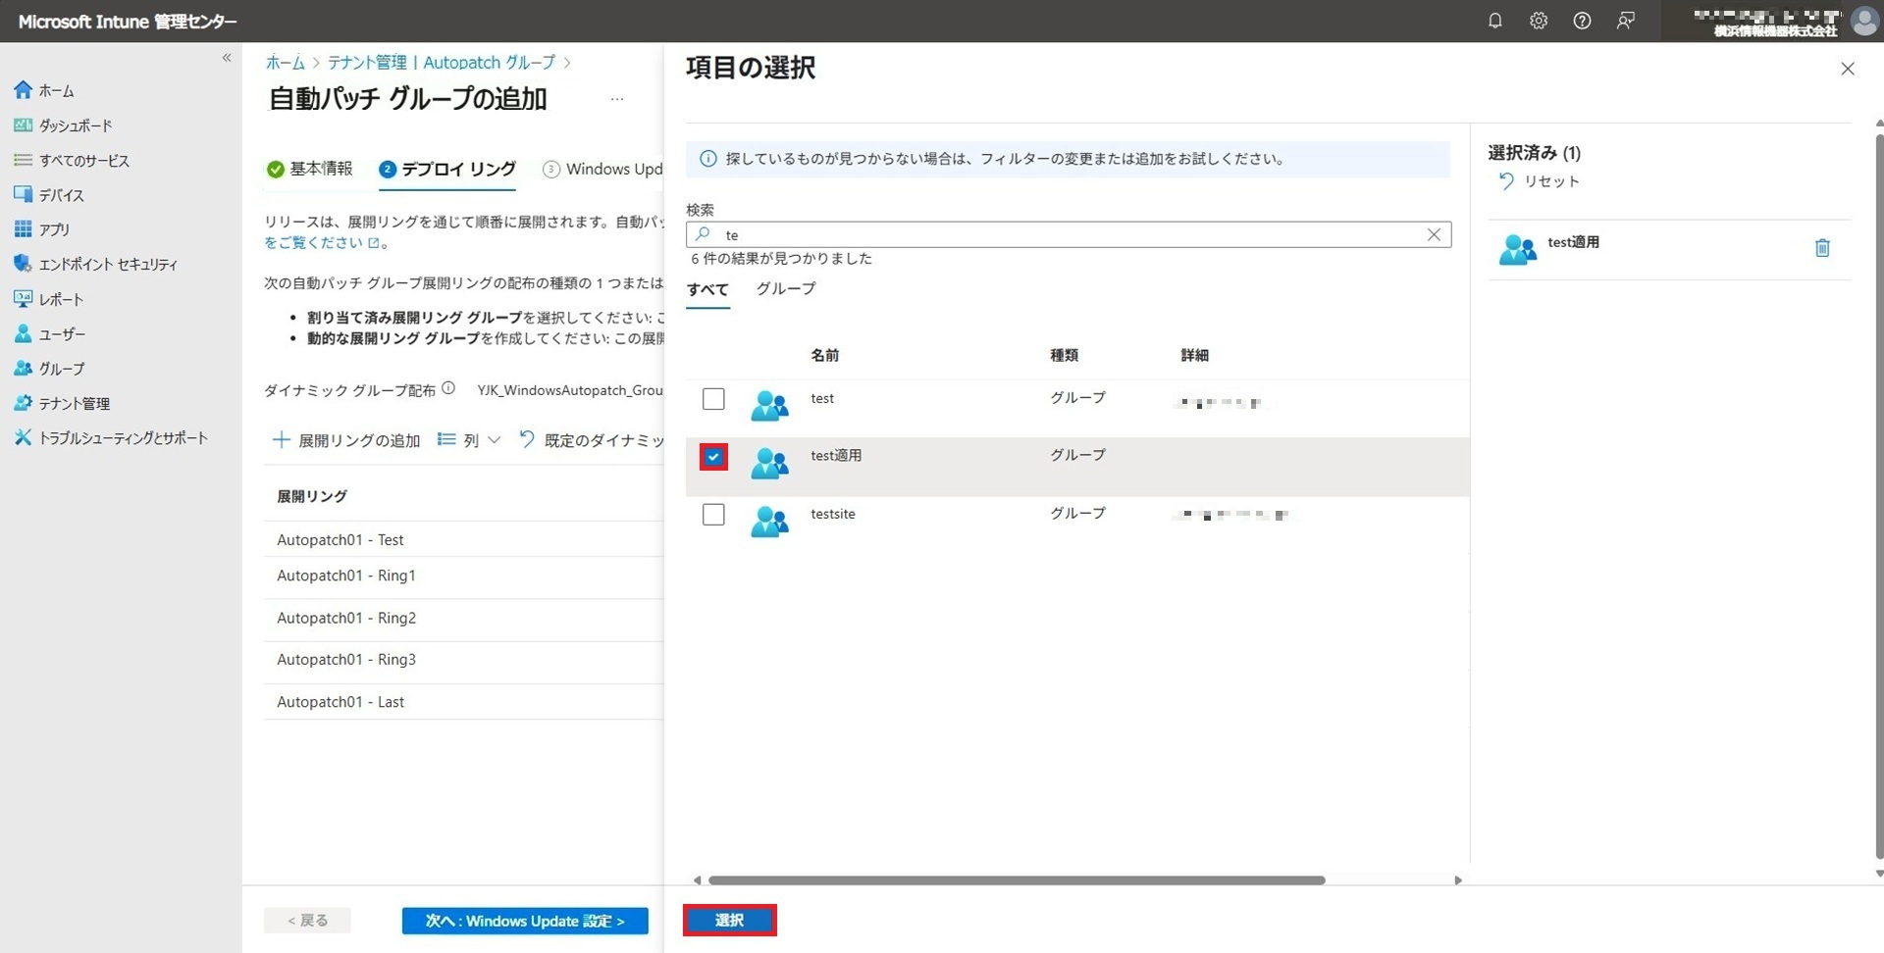
Task: Click vertical scrollbar on right edge
Action: click(1879, 498)
